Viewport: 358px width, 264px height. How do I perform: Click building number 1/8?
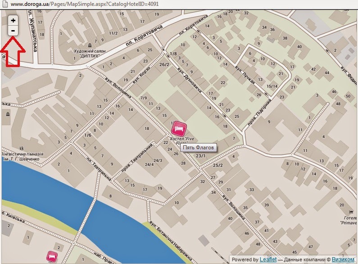[173, 54]
